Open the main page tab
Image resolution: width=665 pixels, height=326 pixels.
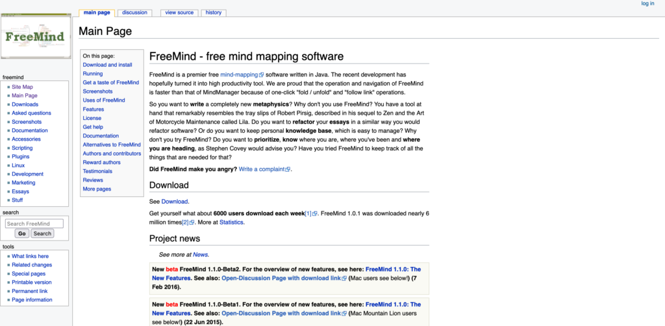[x=97, y=13]
